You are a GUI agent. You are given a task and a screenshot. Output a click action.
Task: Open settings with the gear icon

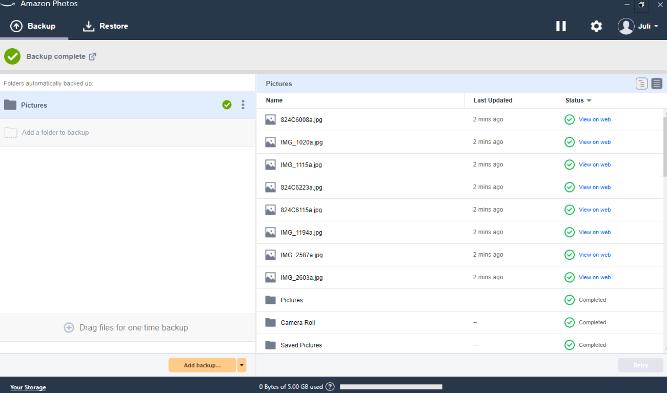pyautogui.click(x=596, y=26)
